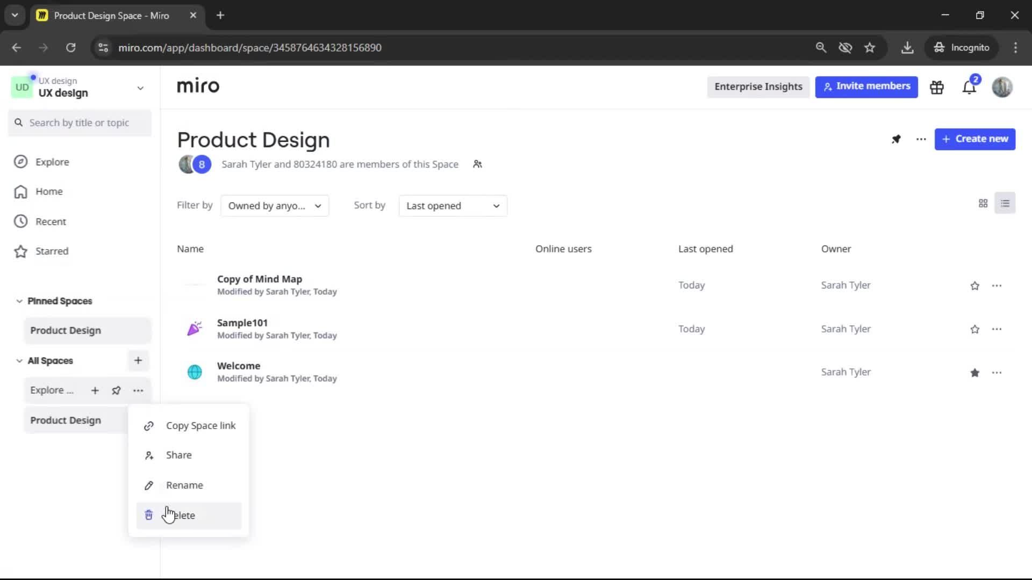The width and height of the screenshot is (1032, 580).
Task: Click the Last opened column header
Action: click(705, 249)
